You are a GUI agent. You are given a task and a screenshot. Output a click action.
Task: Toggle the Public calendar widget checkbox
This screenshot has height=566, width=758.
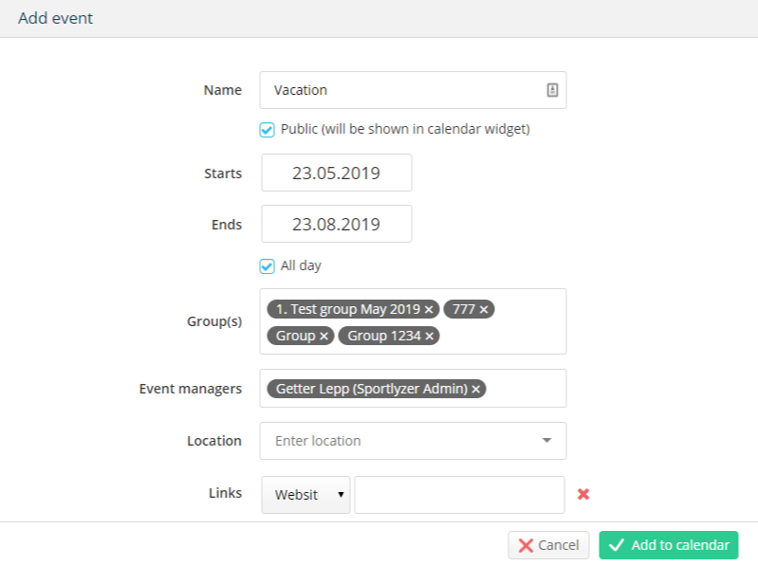tap(267, 130)
